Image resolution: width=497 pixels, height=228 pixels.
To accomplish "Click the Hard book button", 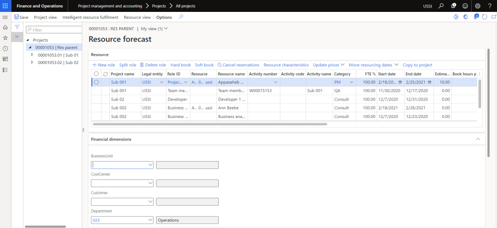I will 180,65.
